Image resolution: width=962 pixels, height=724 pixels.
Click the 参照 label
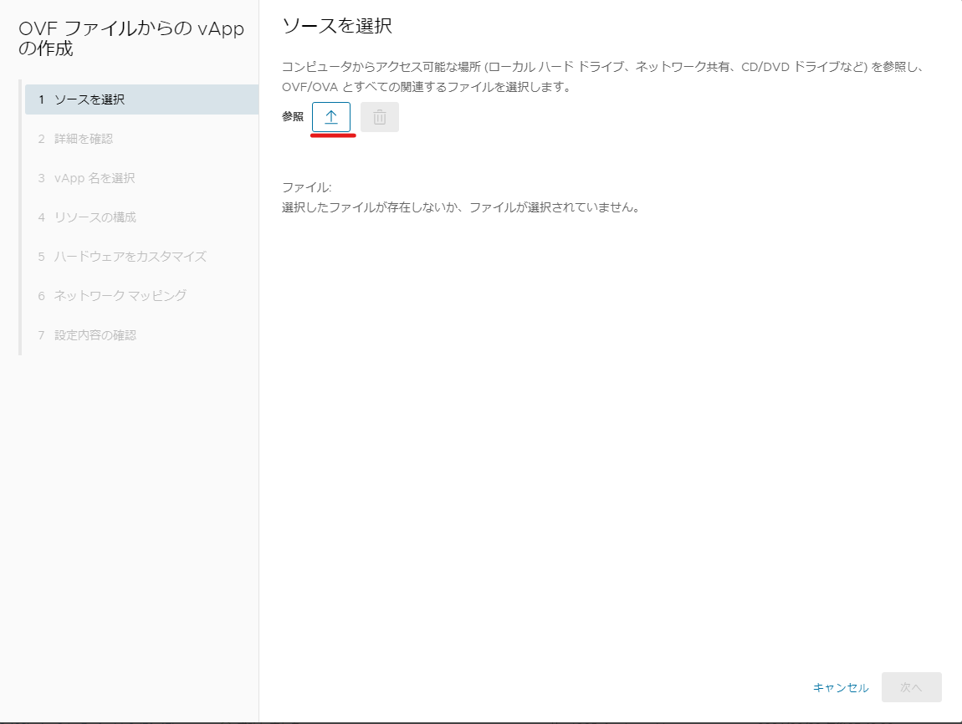[x=293, y=116]
